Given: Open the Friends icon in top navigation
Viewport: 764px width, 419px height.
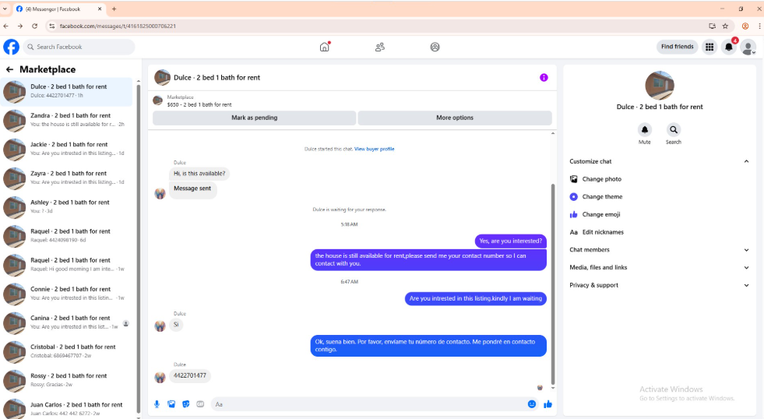Looking at the screenshot, I should click(x=380, y=47).
